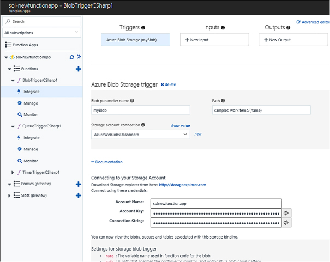Click lightning icon of QueueTriggerCSharp1 Integrate
Viewport: 330px width, 262px height.
click(19, 137)
